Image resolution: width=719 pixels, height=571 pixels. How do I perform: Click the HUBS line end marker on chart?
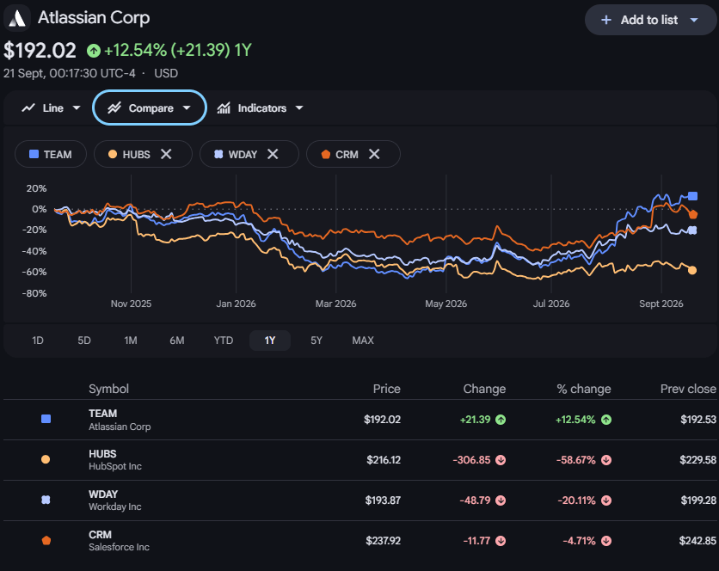(x=692, y=270)
